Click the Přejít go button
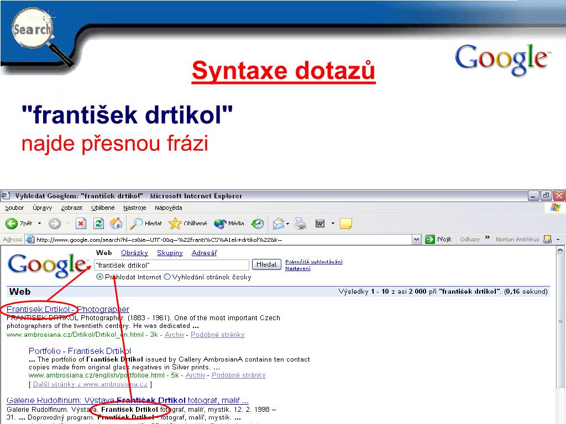The image size is (566, 424). [439, 240]
